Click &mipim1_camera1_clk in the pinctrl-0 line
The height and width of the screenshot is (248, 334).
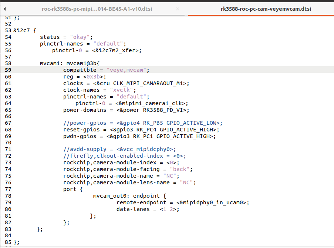(x=152, y=103)
